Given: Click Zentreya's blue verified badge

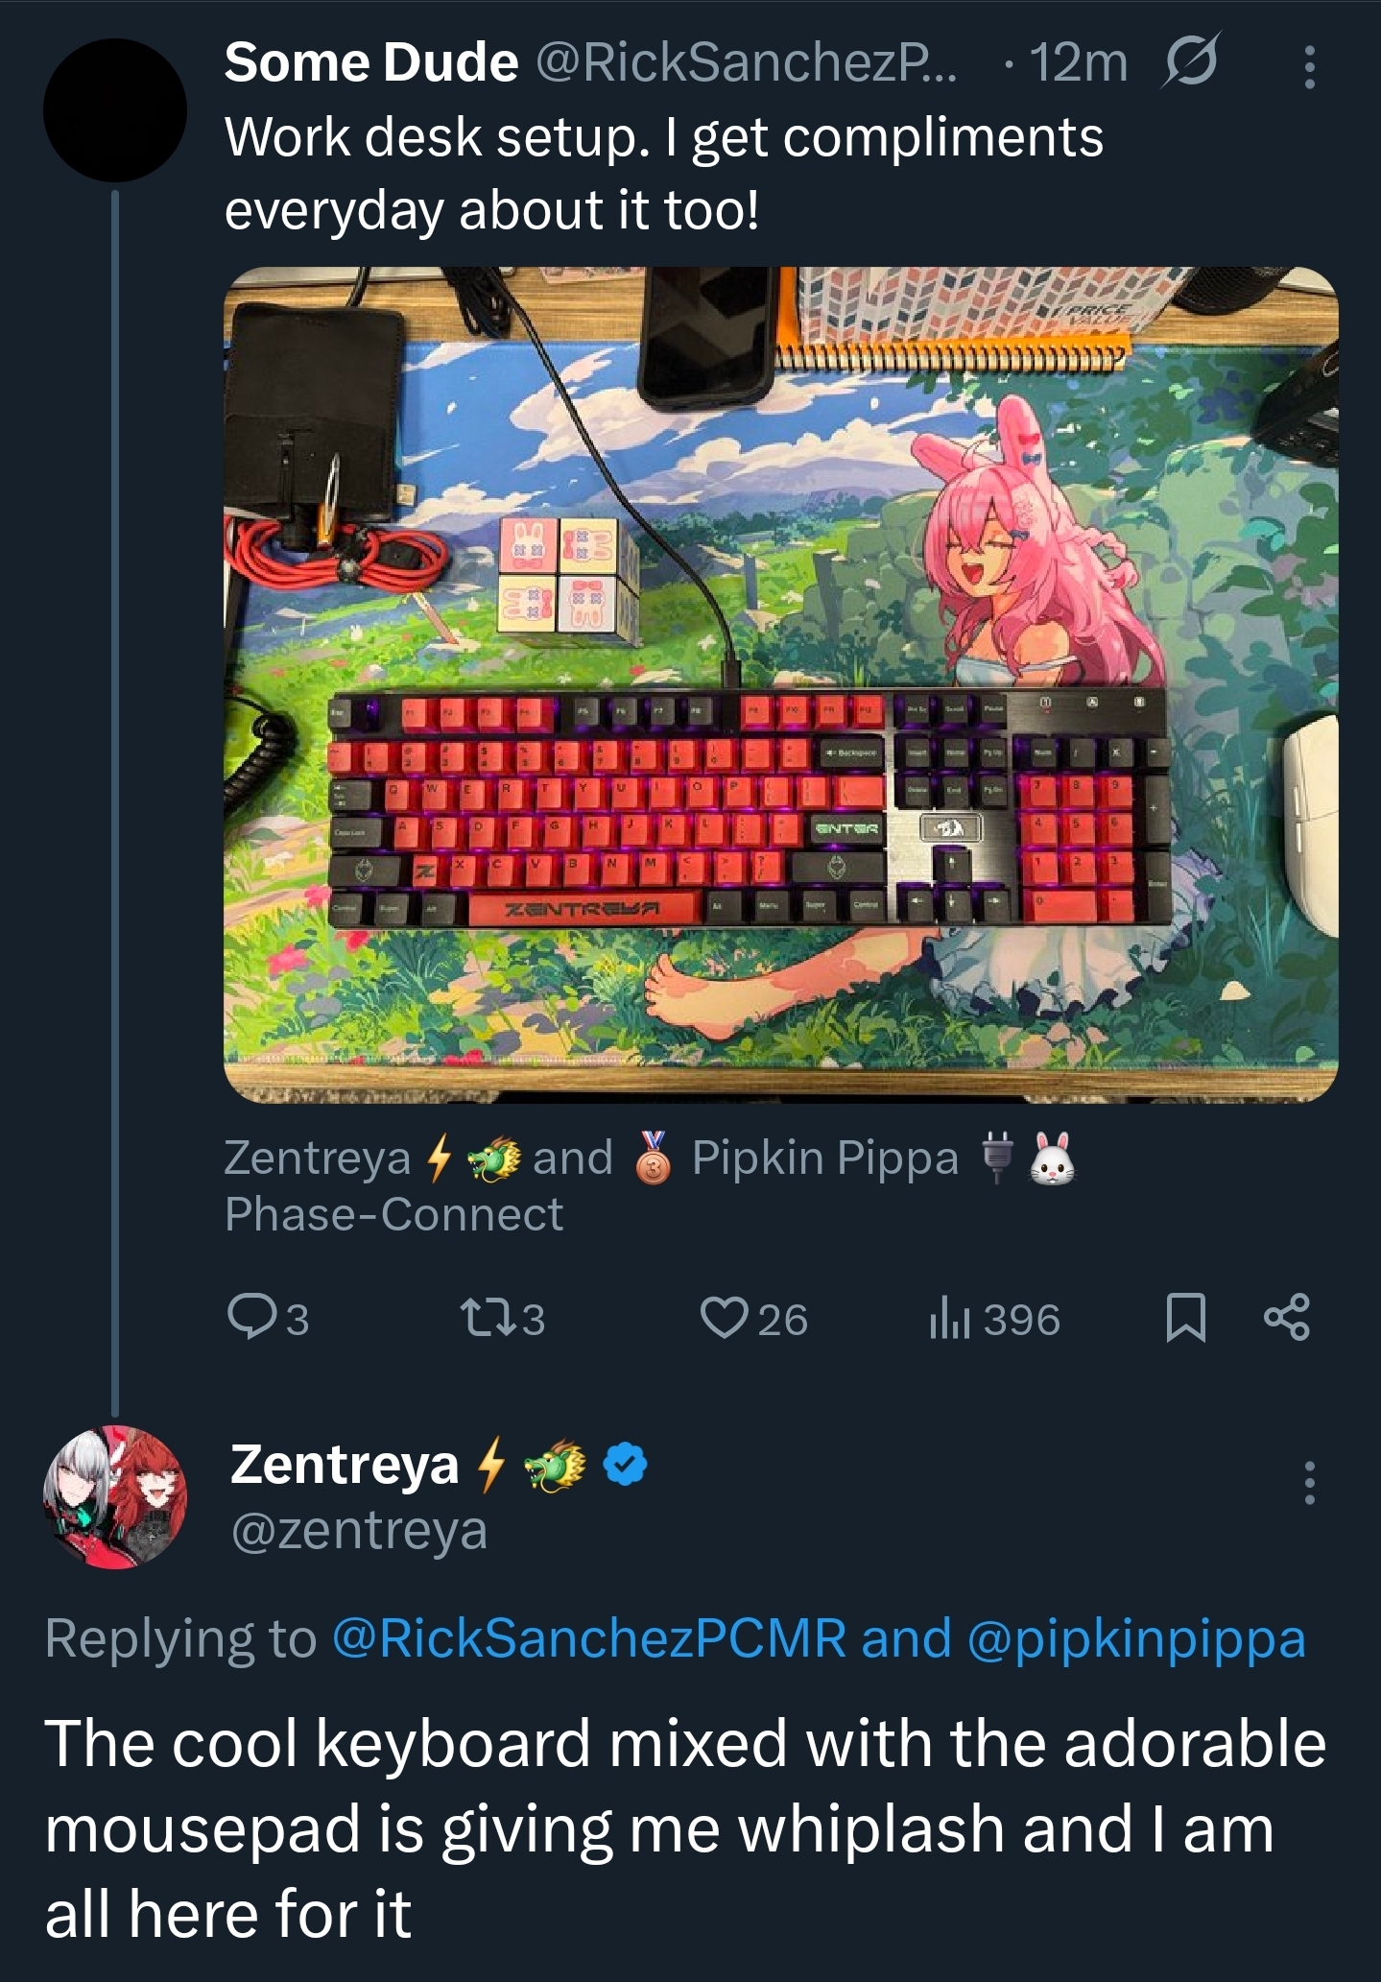Looking at the screenshot, I should [626, 1466].
